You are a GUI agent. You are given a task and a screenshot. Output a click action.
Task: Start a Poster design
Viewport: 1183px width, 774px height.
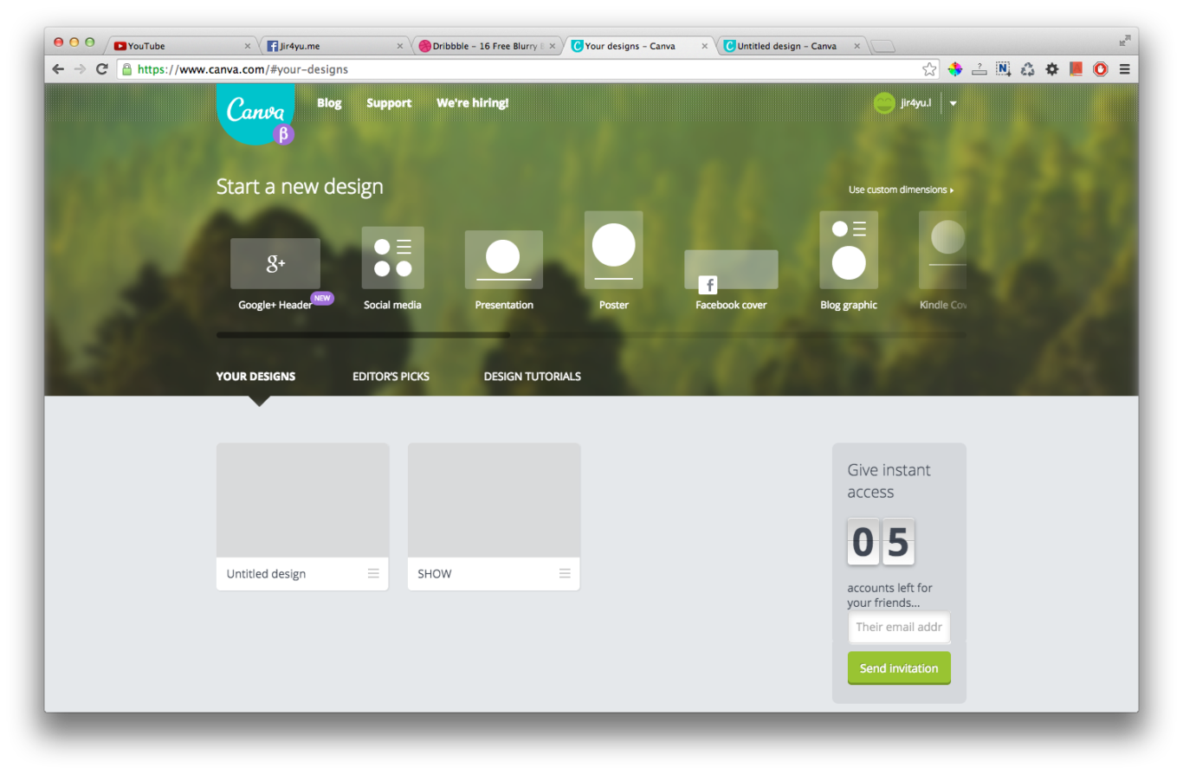tap(613, 249)
